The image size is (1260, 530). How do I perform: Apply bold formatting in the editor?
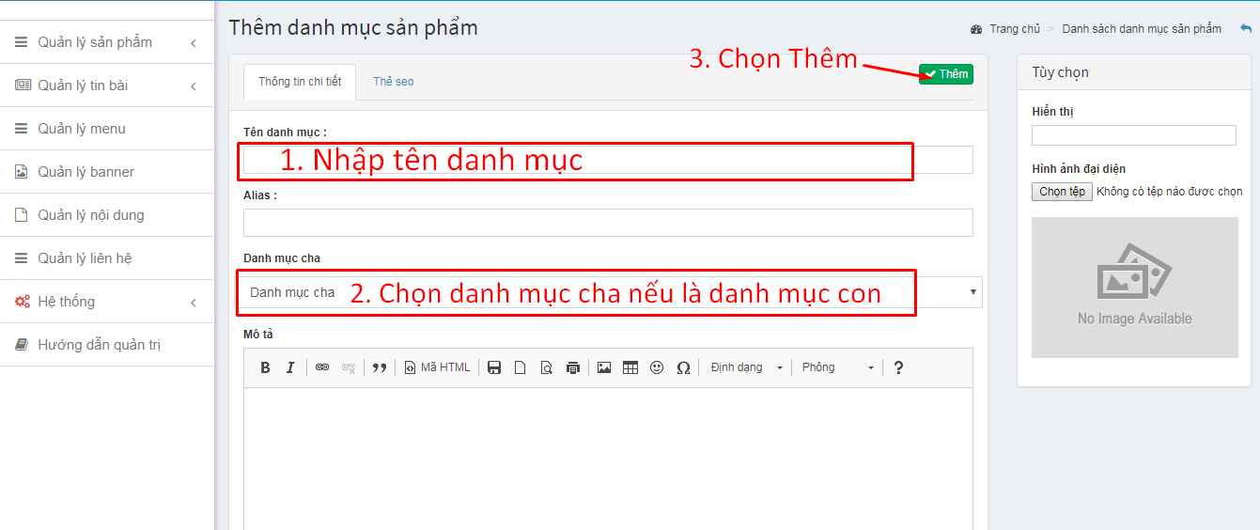(265, 367)
